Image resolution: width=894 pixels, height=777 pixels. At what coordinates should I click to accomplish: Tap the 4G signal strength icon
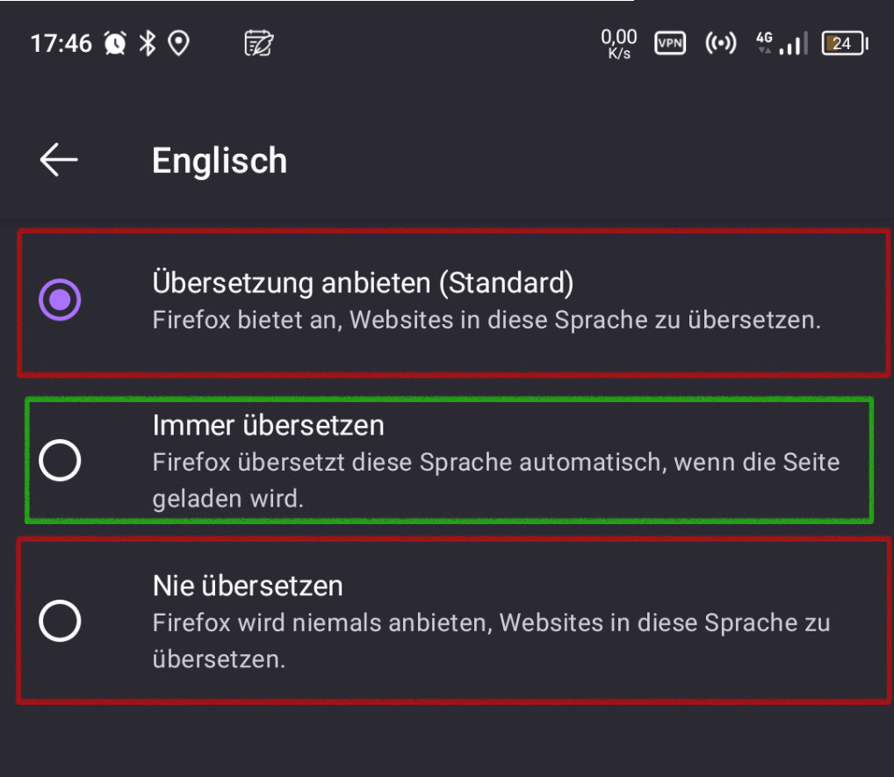[782, 43]
